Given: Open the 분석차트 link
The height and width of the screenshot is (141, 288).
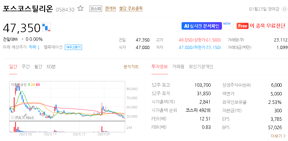Looking at the screenshot, I should point(131,67).
